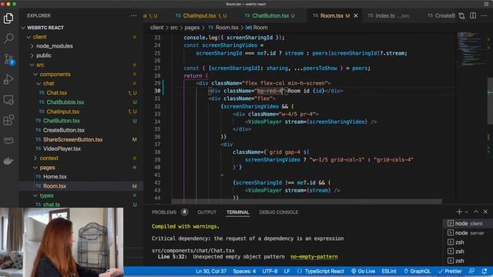Click the no-empty-pattern rule link
This screenshot has width=493, height=277.
coord(314,257)
